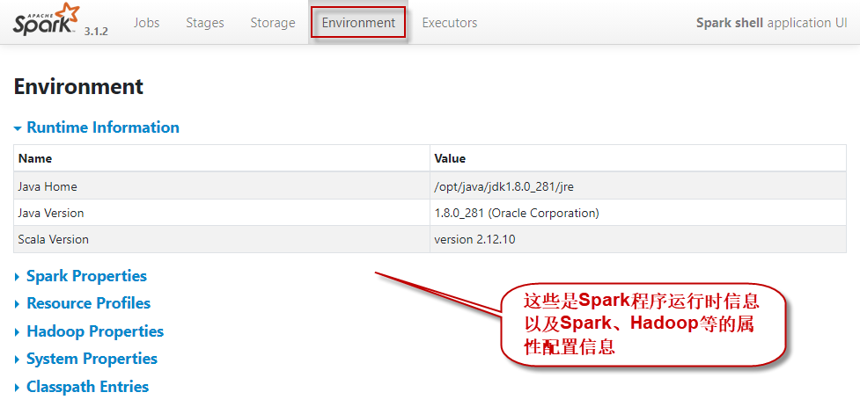The image size is (860, 407).
Task: Switch to the Stages tab
Action: [204, 23]
